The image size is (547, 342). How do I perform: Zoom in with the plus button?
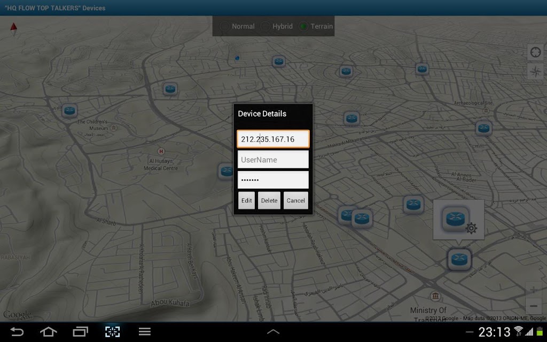(x=534, y=290)
